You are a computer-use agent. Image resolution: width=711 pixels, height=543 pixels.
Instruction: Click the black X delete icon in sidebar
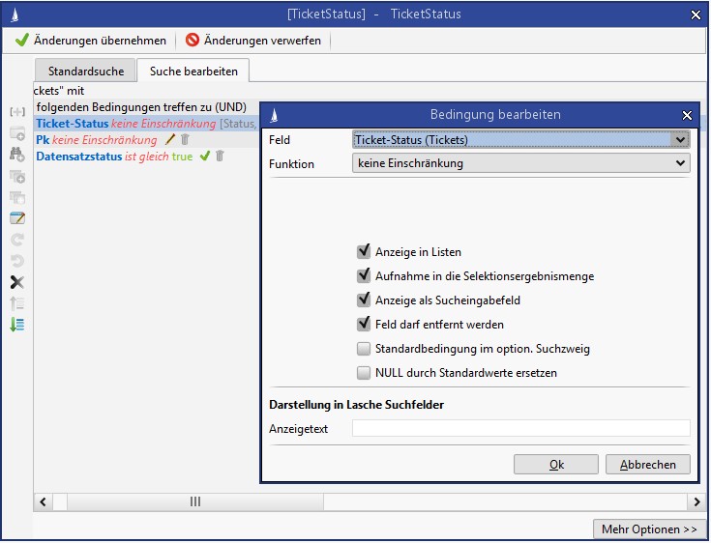point(16,282)
